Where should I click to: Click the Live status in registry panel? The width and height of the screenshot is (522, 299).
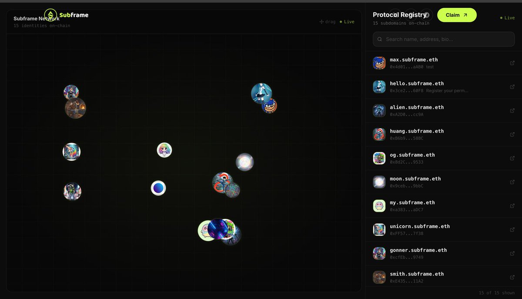click(508, 18)
